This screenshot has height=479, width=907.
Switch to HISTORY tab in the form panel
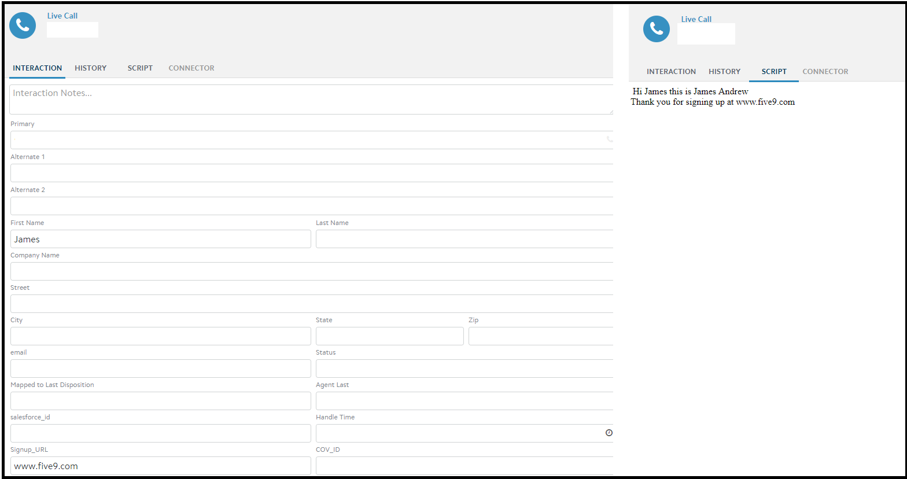(x=91, y=68)
